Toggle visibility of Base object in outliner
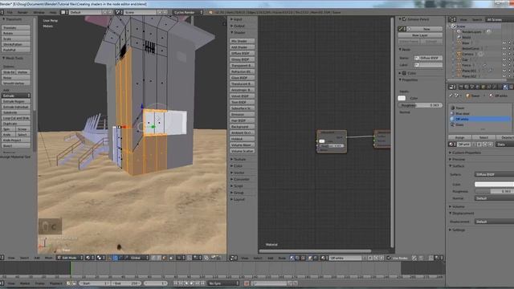Viewport: 514px width, 289px height. pyautogui.click(x=504, y=43)
